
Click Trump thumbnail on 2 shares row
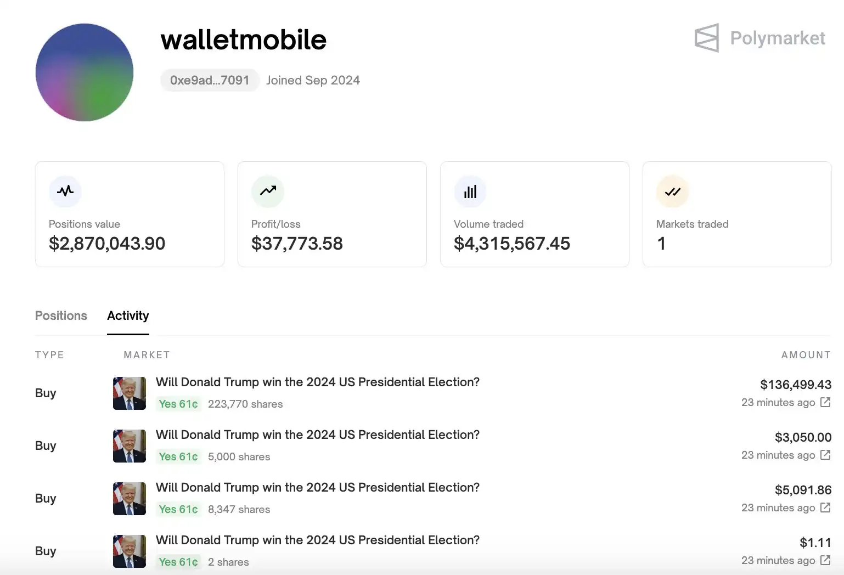[130, 551]
